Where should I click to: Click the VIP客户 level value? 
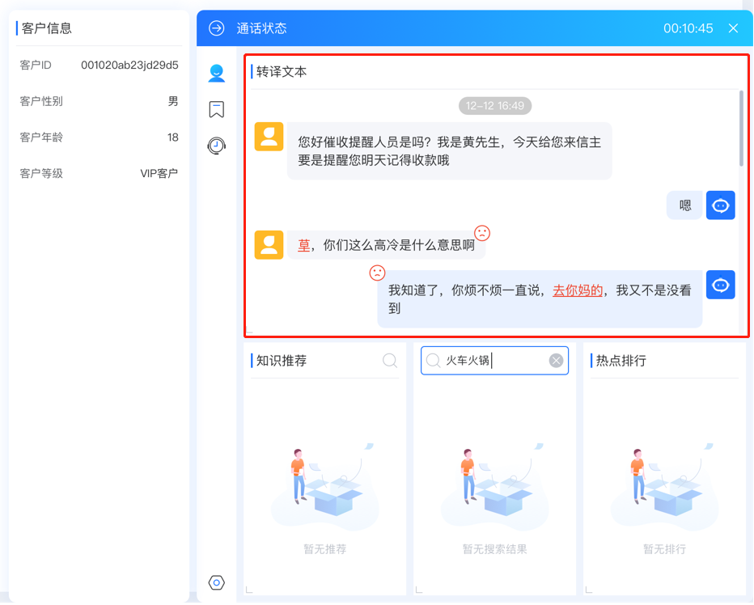pos(159,173)
